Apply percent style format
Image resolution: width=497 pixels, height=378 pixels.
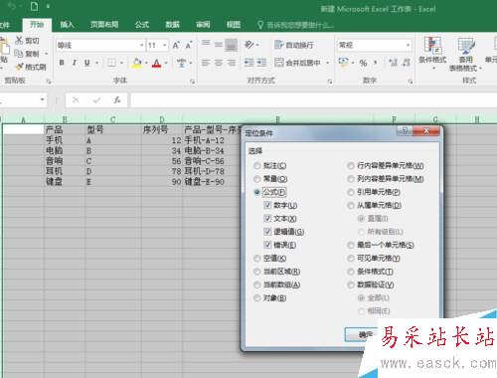click(x=364, y=63)
